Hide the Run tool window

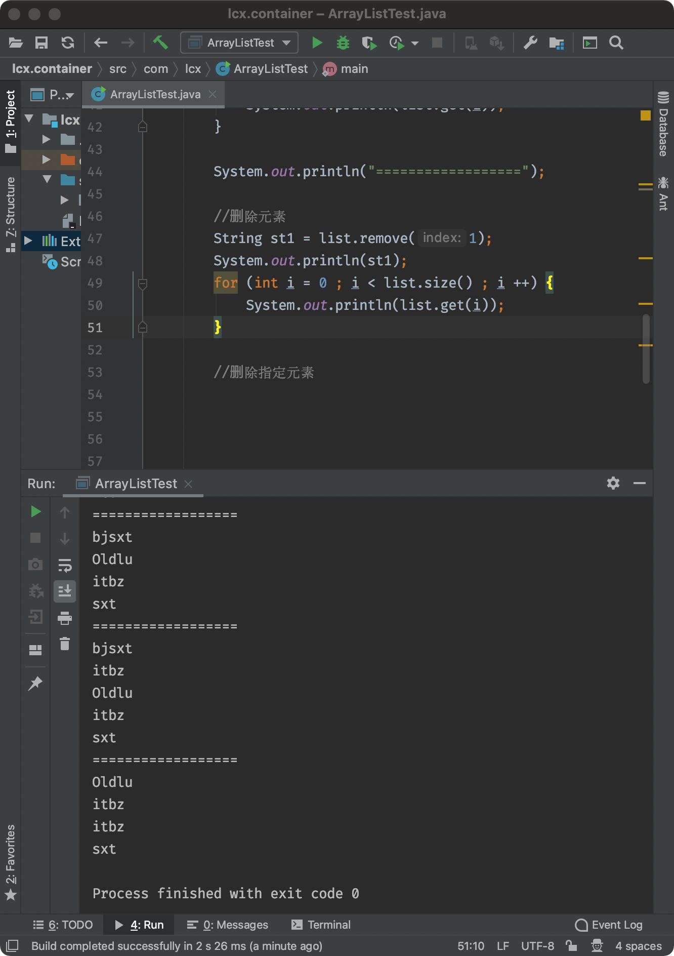(640, 483)
